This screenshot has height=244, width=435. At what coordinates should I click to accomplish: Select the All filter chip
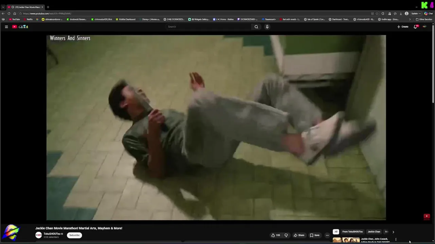[x=336, y=232]
